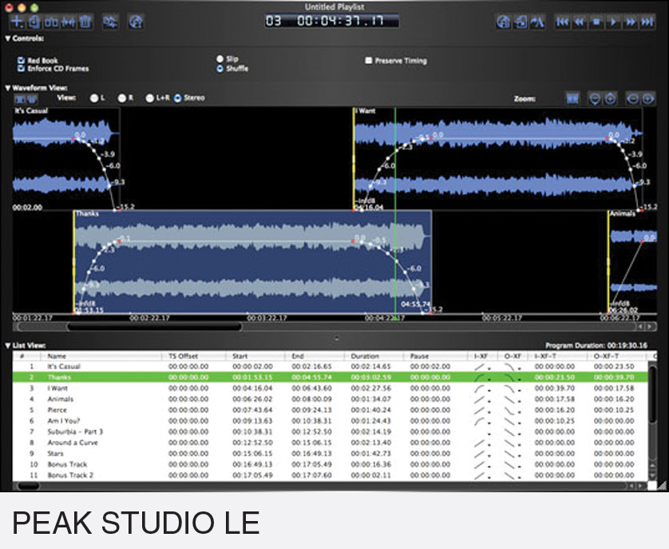The image size is (669, 549).
Task: Click the horizontal zoom in icon
Action: click(x=648, y=98)
